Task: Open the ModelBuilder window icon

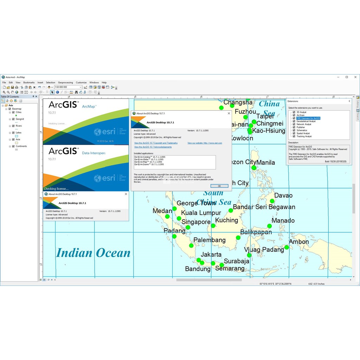Action: click(112, 87)
